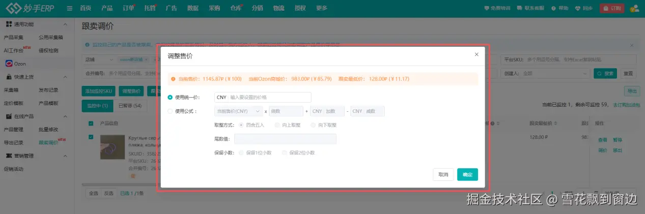This screenshot has height=214, width=645.
Task: Open the 分销 menu
Action: [257, 8]
